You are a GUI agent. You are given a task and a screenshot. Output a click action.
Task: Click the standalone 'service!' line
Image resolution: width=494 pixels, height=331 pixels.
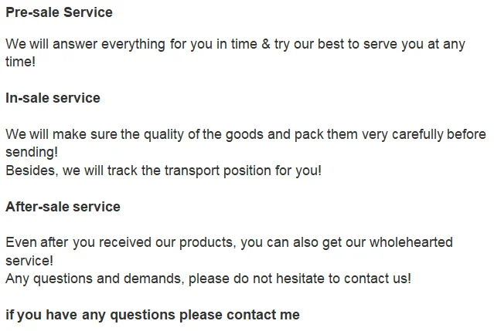point(29,261)
